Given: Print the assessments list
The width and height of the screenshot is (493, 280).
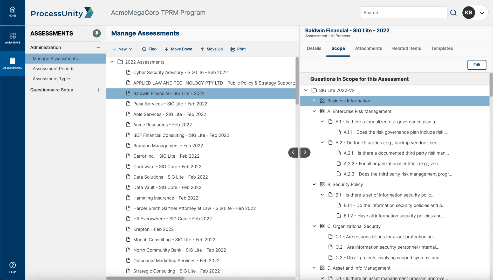Looking at the screenshot, I should (x=238, y=49).
